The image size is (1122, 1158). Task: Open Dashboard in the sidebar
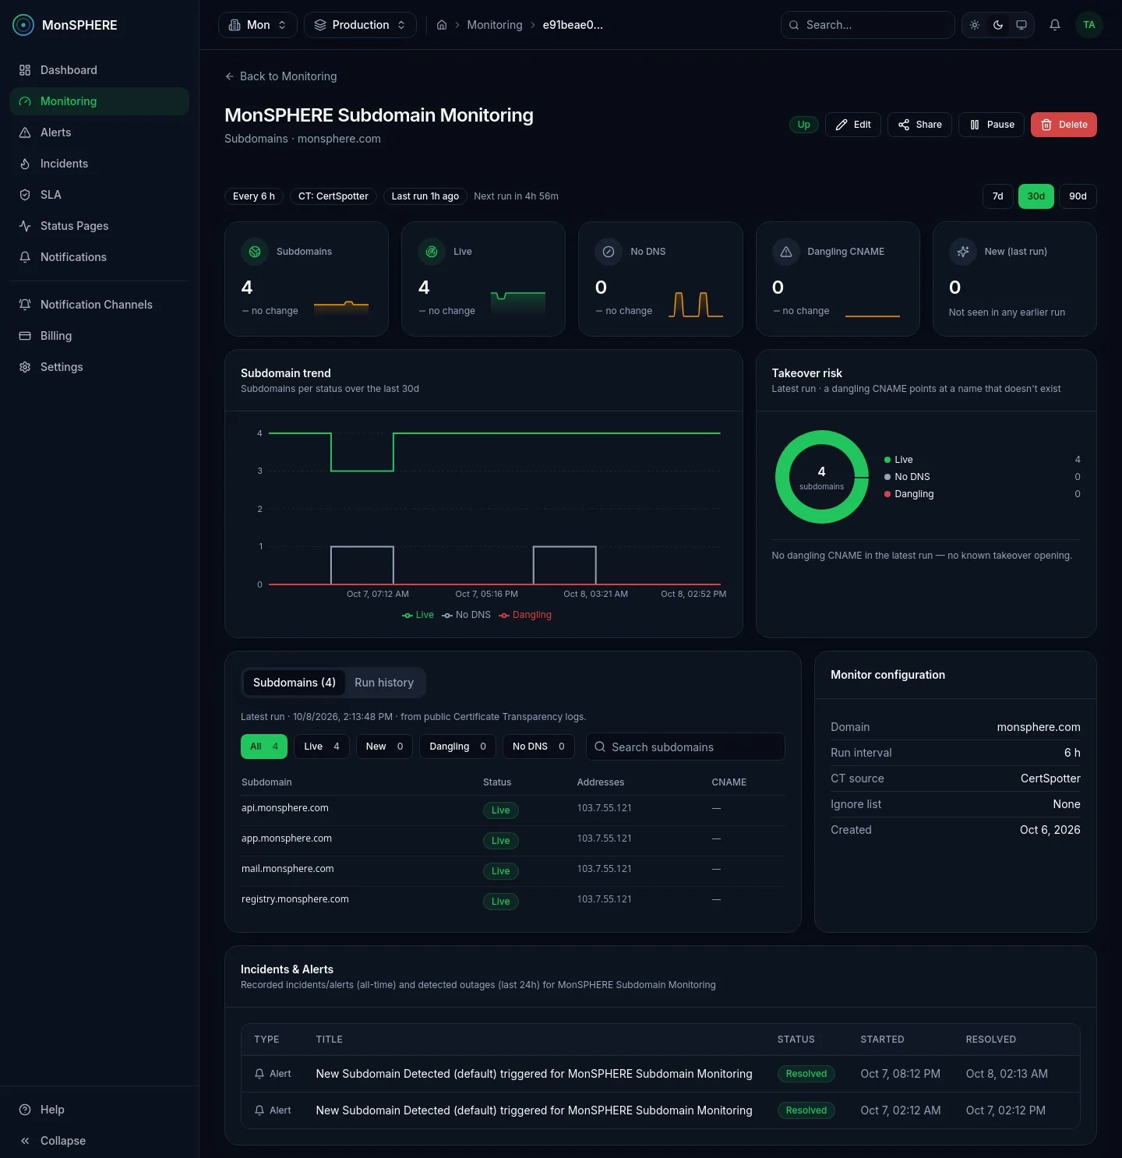pos(99,70)
